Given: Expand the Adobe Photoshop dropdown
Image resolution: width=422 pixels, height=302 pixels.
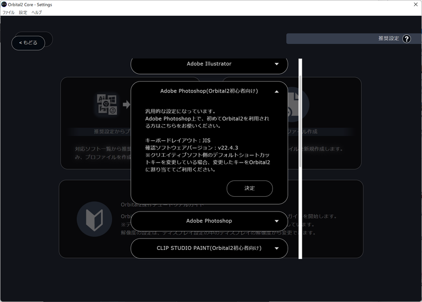Looking at the screenshot, I should click(x=276, y=221).
